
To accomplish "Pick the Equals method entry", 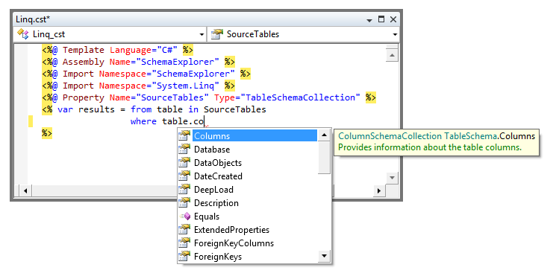I will tap(207, 217).
